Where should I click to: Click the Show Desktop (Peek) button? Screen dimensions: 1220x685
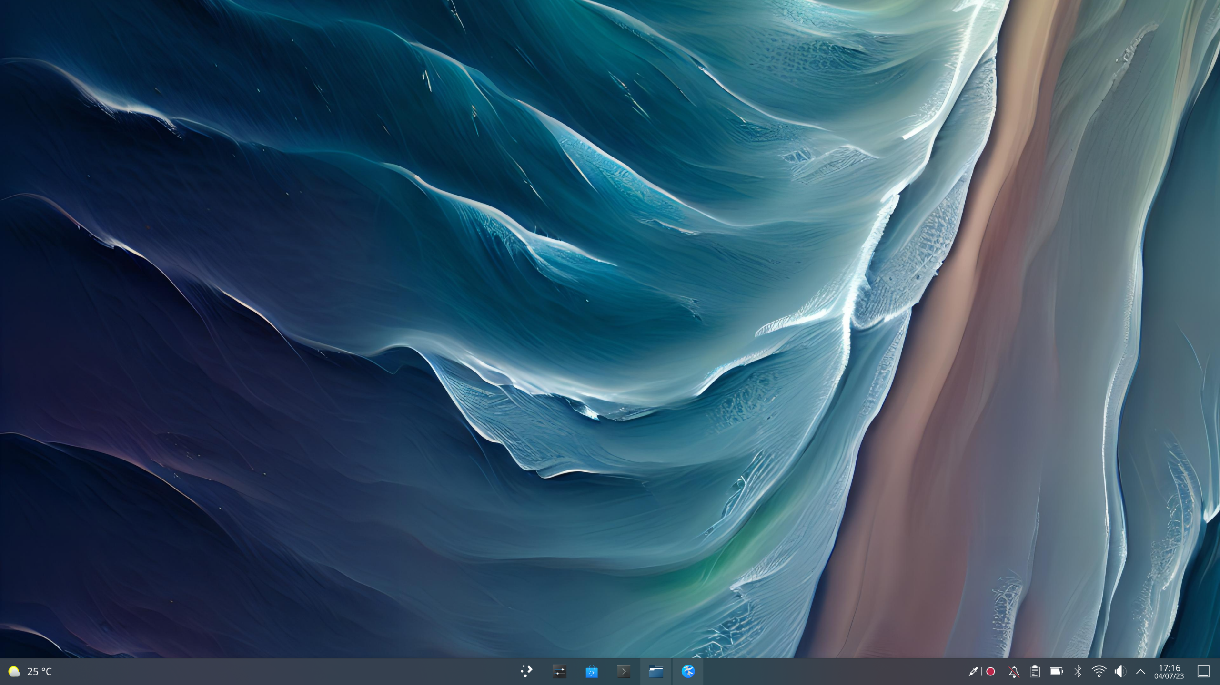pyautogui.click(x=1203, y=671)
